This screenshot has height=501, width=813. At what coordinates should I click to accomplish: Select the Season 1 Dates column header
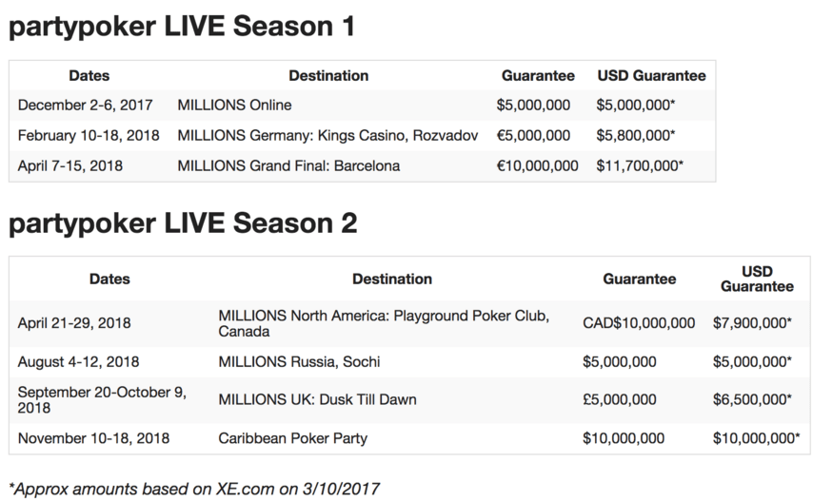[89, 75]
